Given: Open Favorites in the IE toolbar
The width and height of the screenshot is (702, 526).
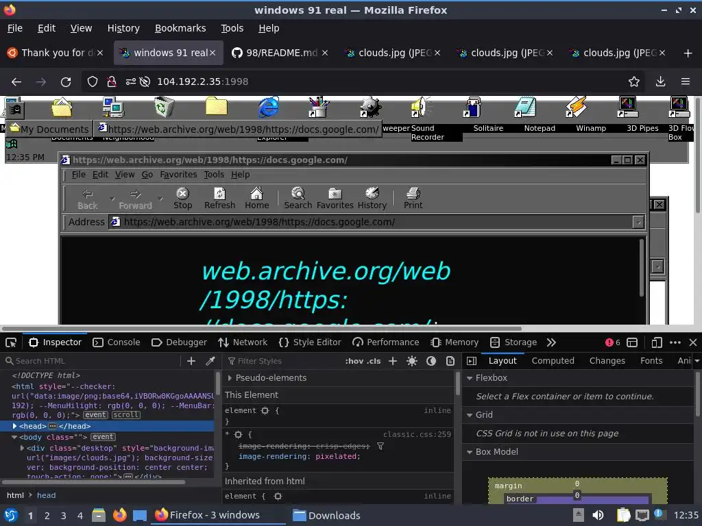Looking at the screenshot, I should pyautogui.click(x=335, y=199).
